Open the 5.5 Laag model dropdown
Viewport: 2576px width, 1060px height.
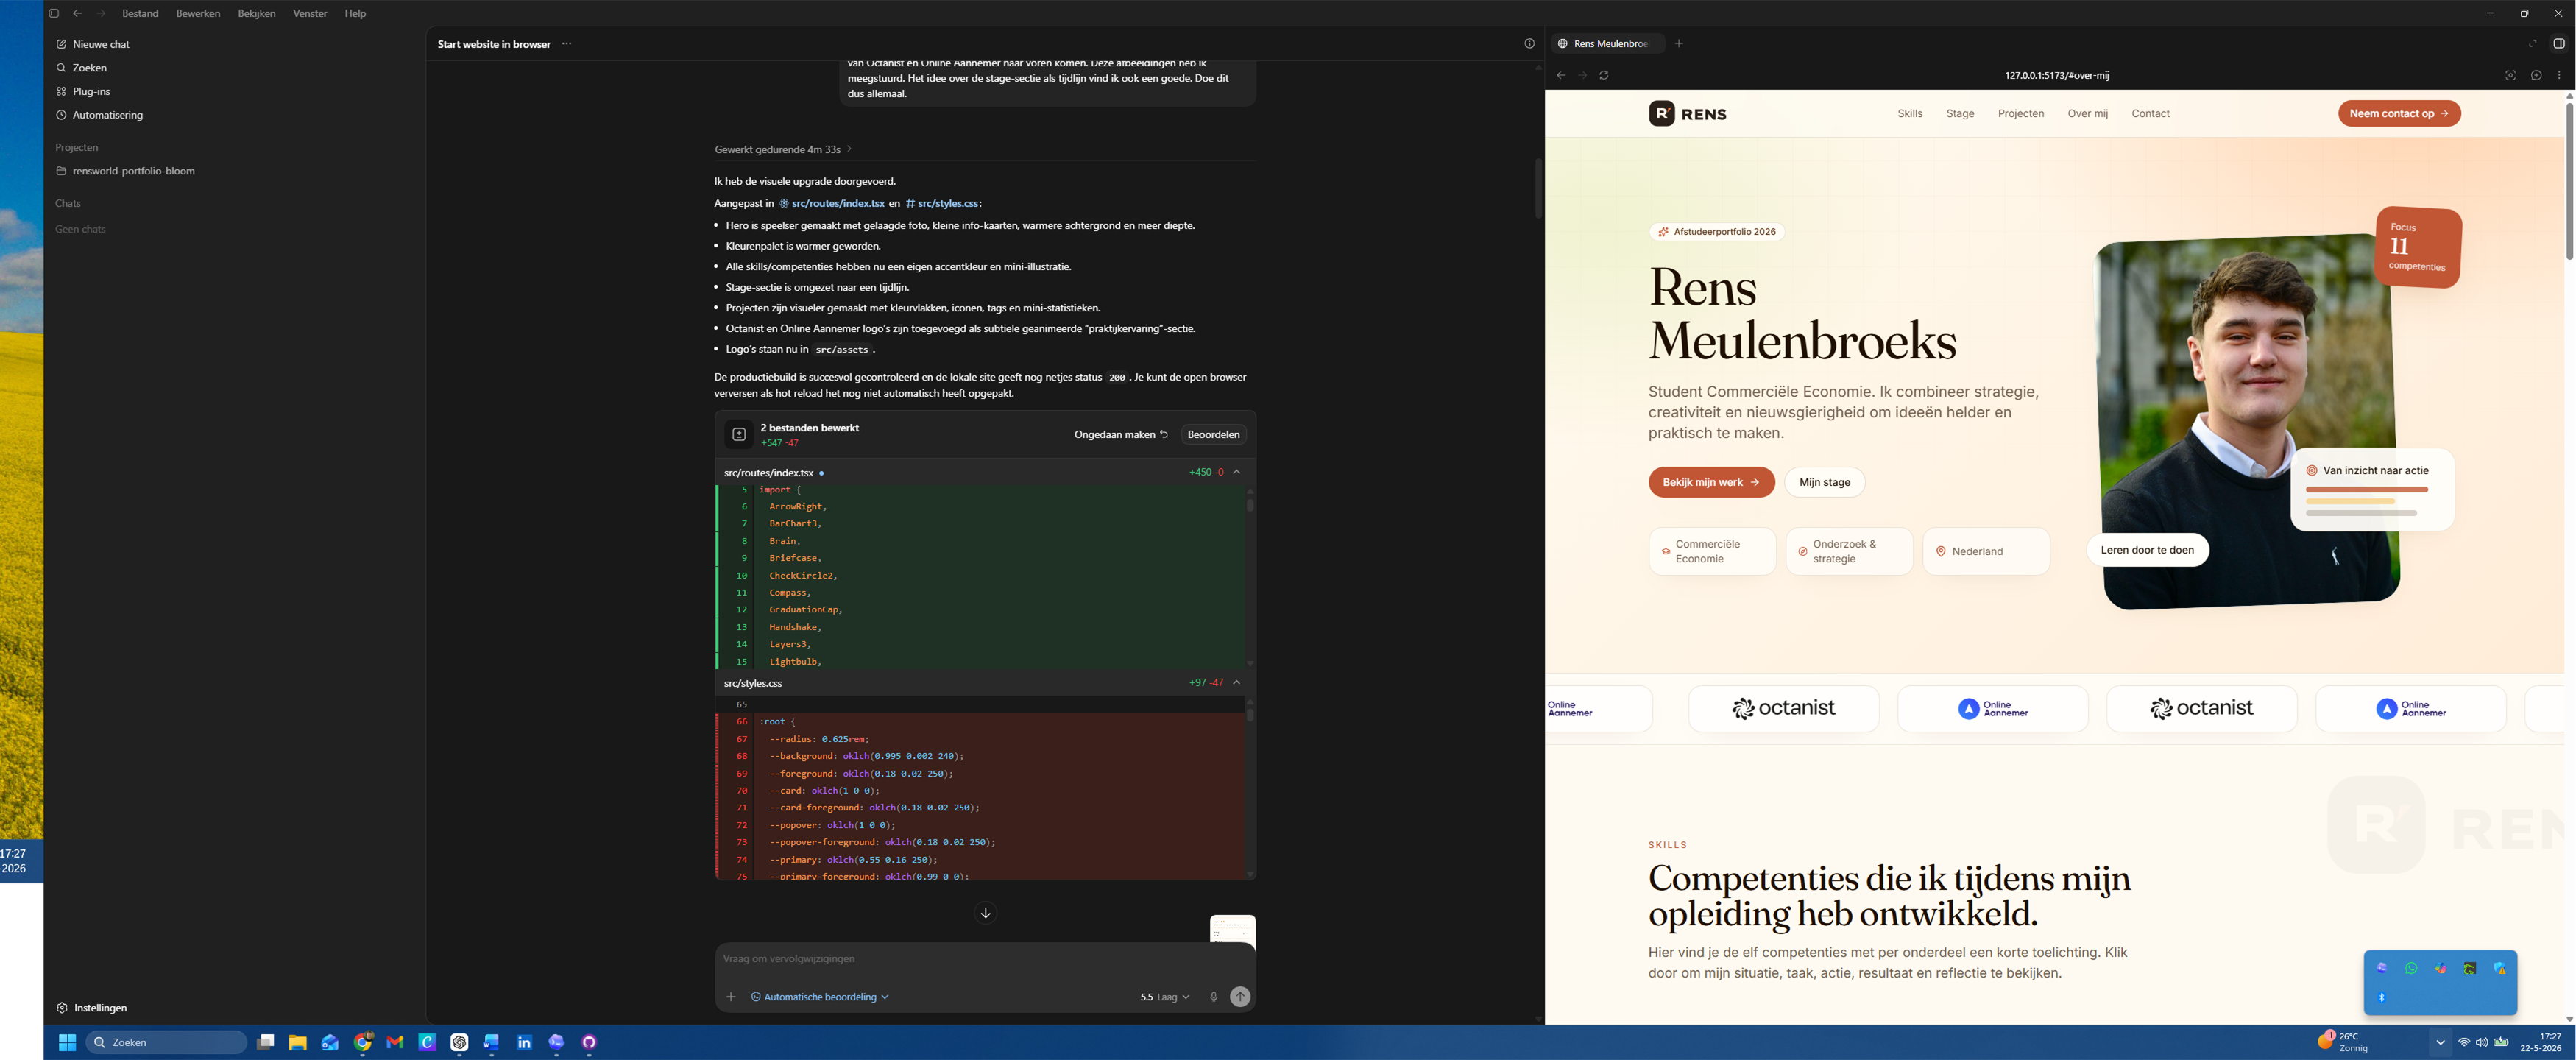[1165, 997]
